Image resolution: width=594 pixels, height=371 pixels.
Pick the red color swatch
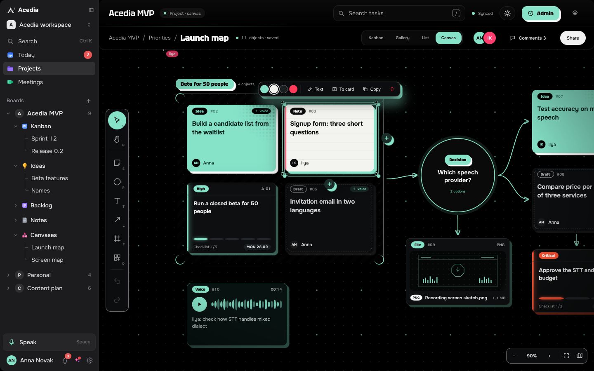293,89
